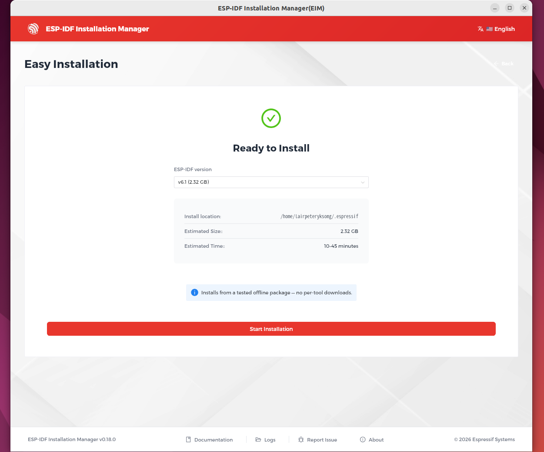
Task: Open the language translation icon
Action: pyautogui.click(x=481, y=29)
